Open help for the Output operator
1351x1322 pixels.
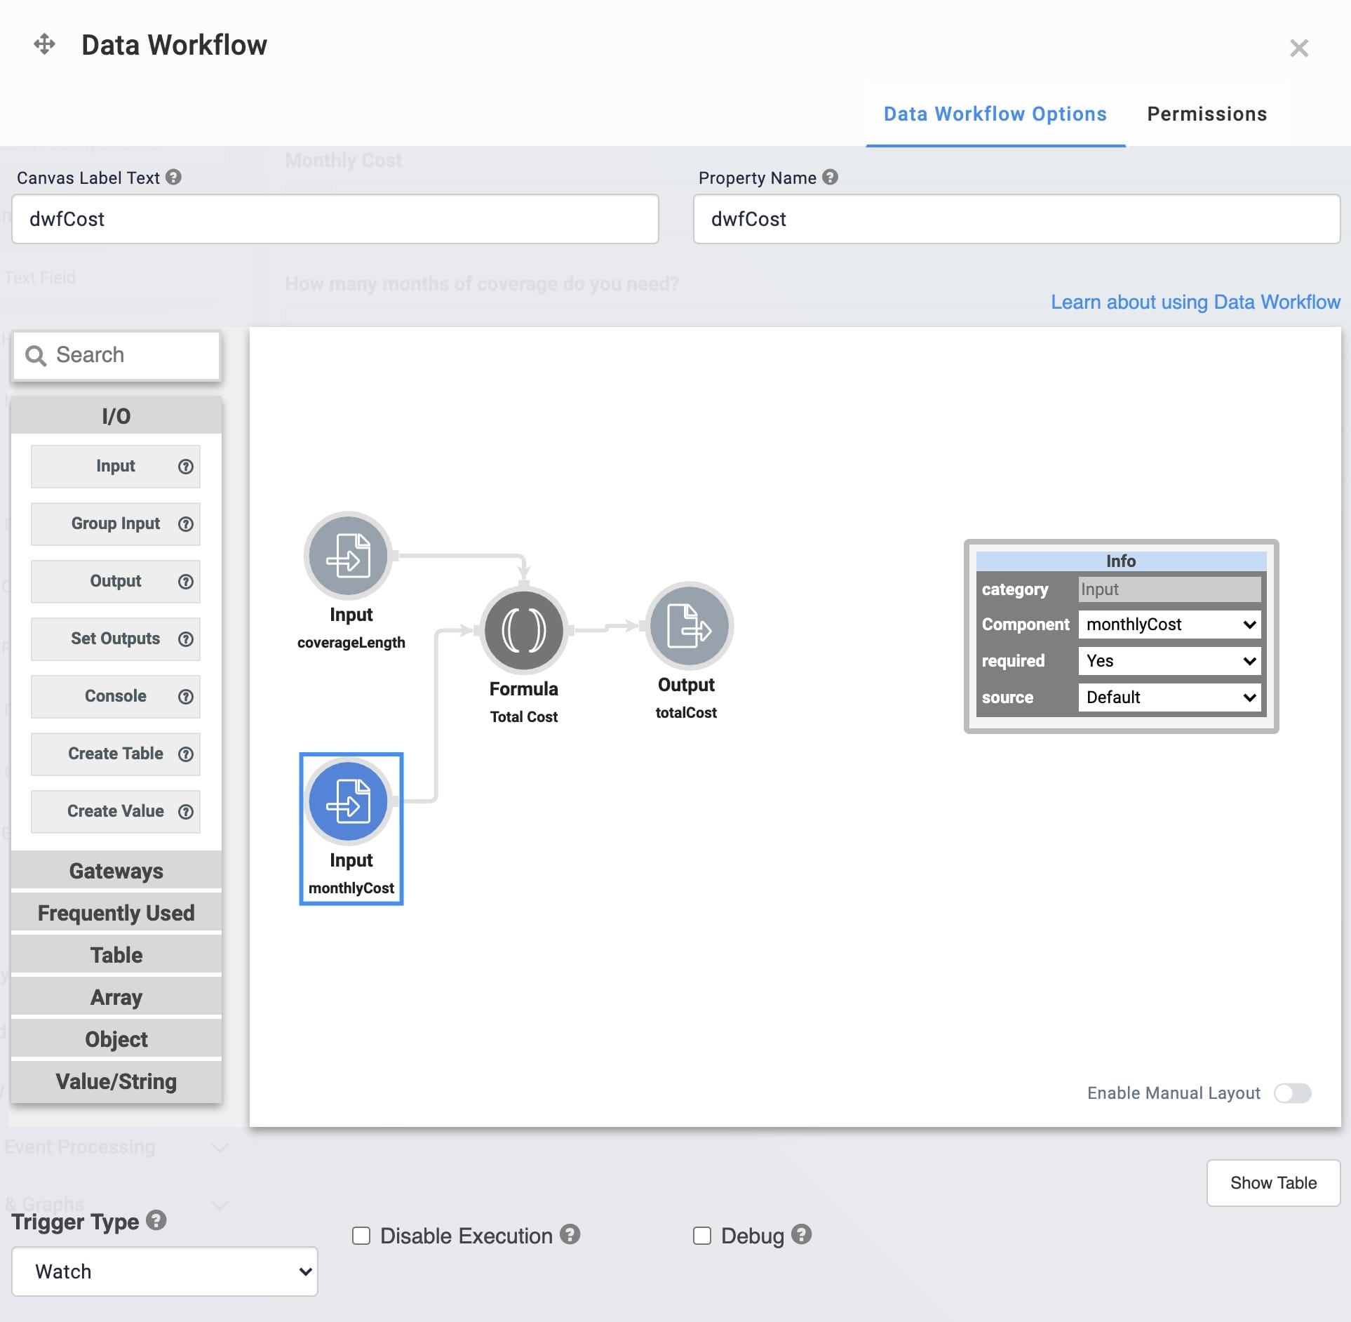(x=185, y=582)
